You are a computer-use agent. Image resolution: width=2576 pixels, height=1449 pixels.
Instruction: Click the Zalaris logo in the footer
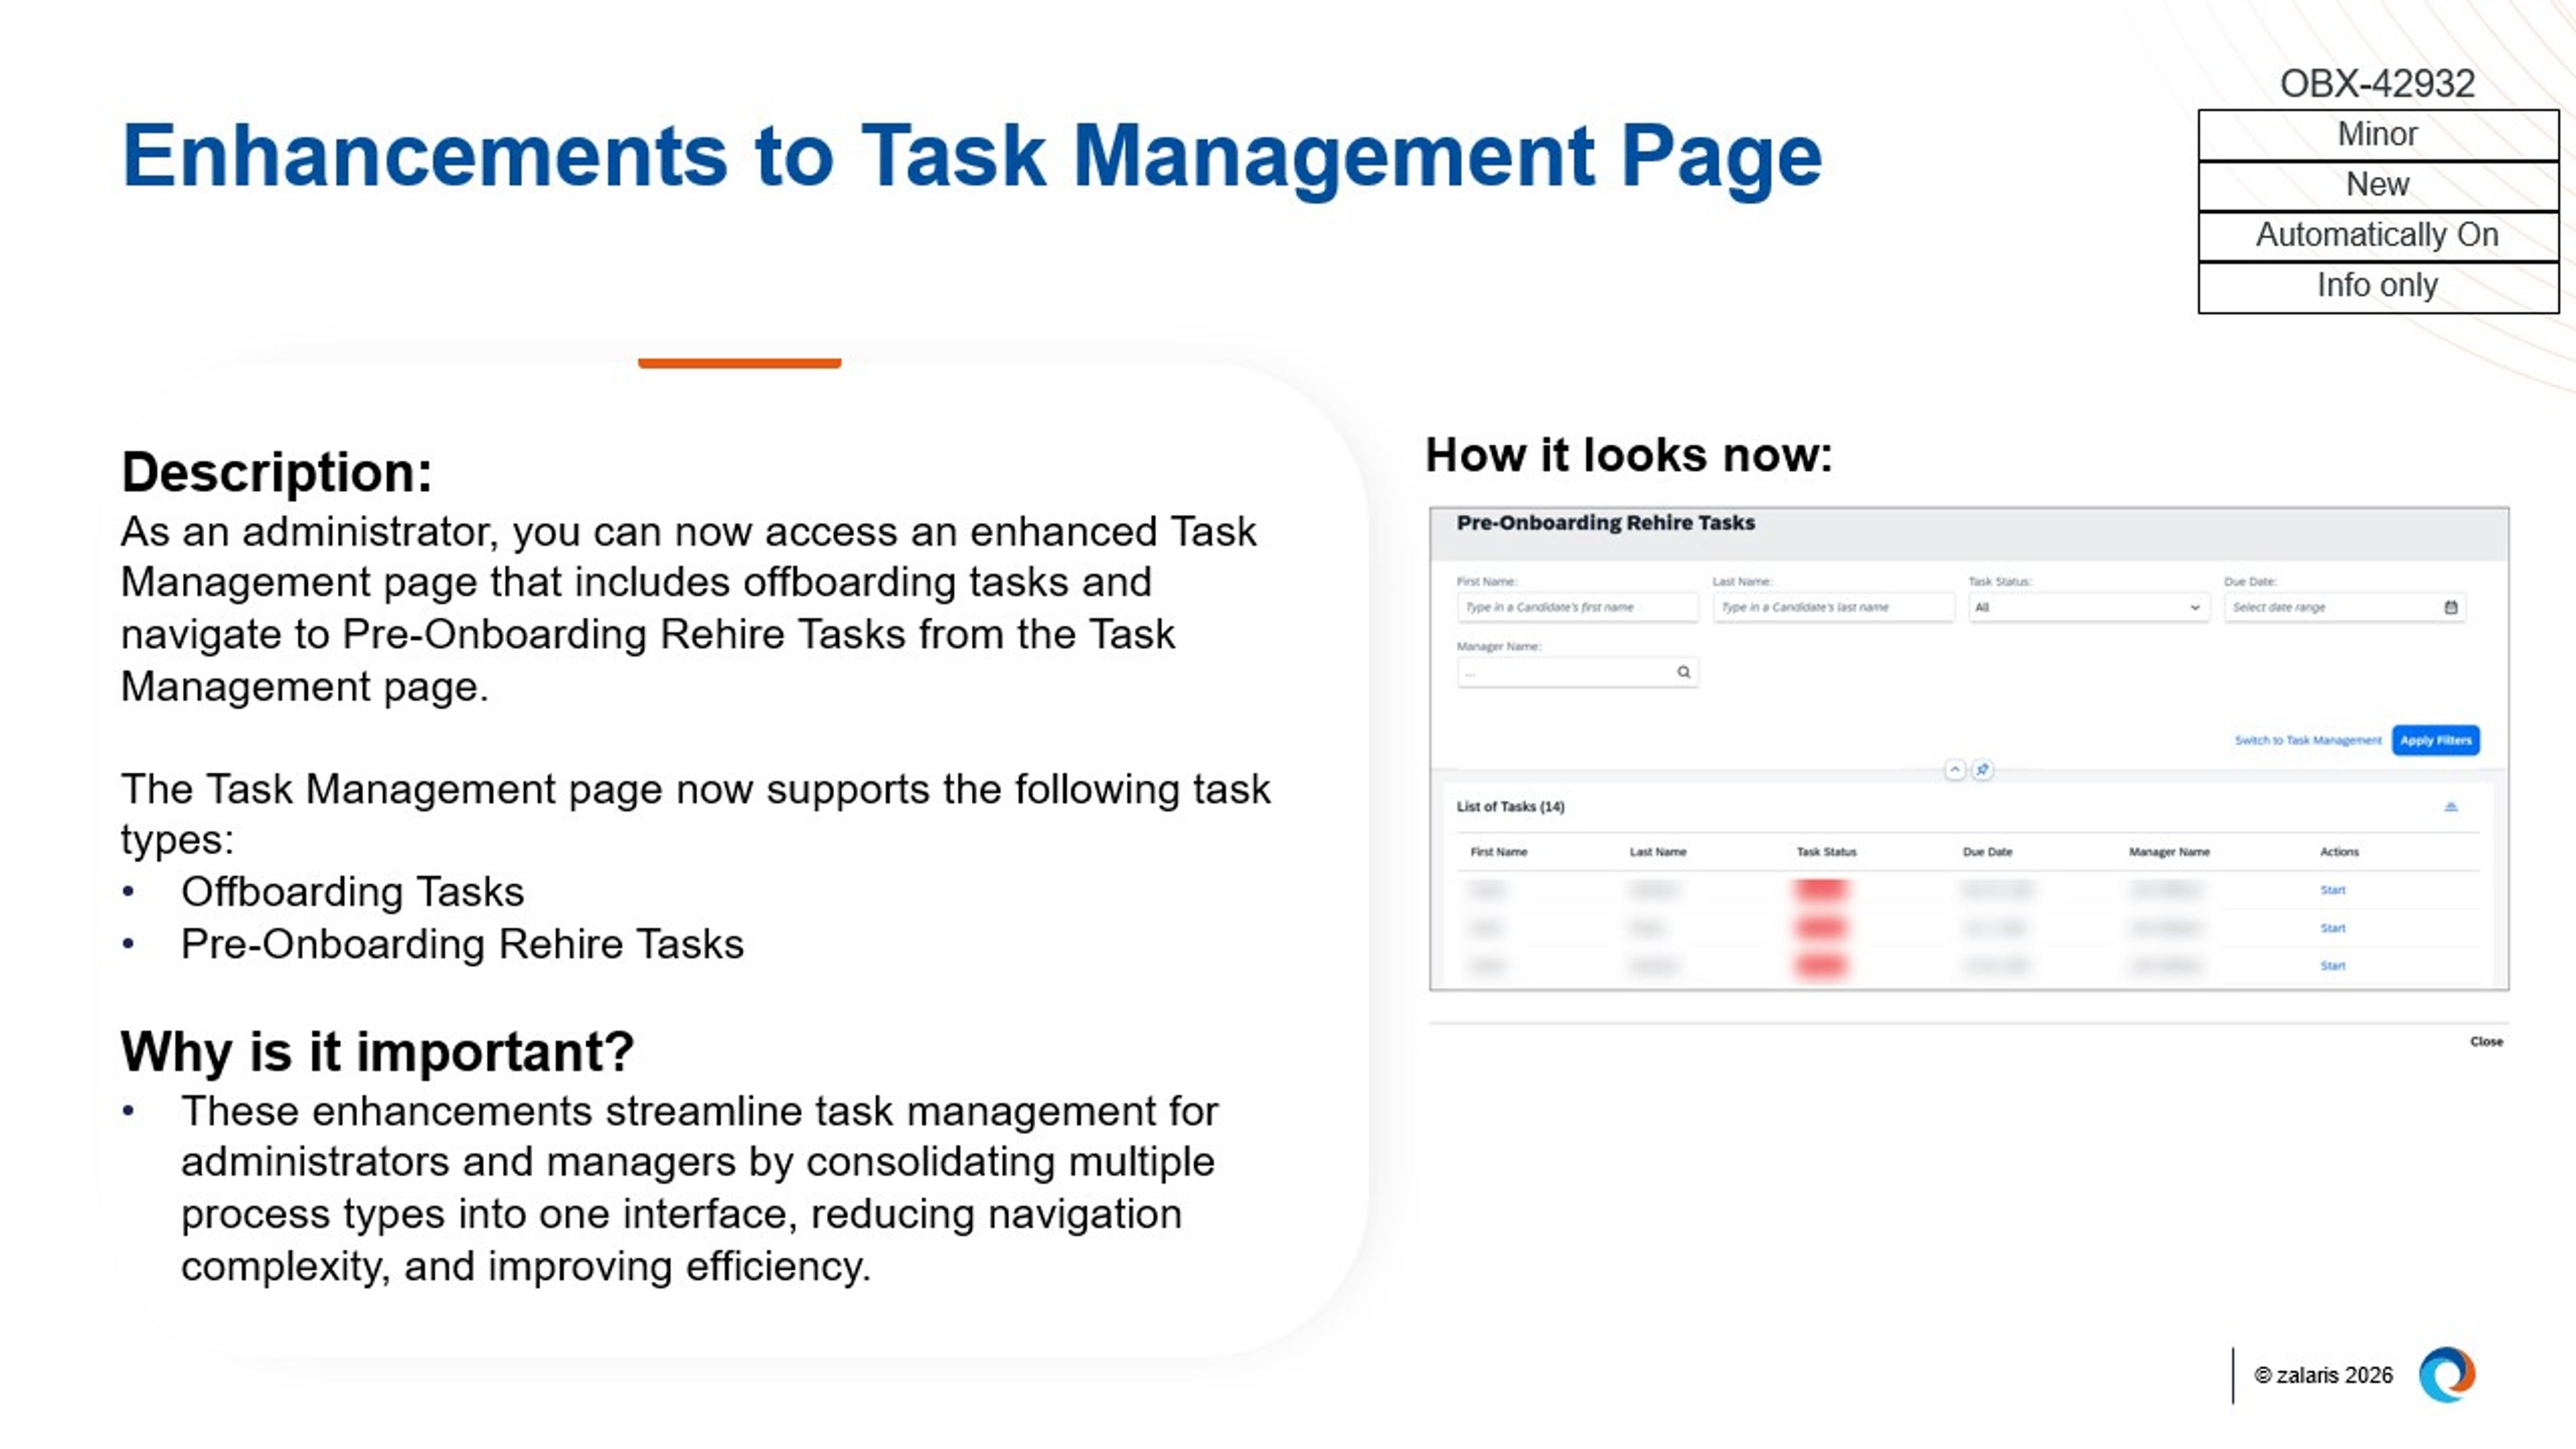point(2446,1375)
